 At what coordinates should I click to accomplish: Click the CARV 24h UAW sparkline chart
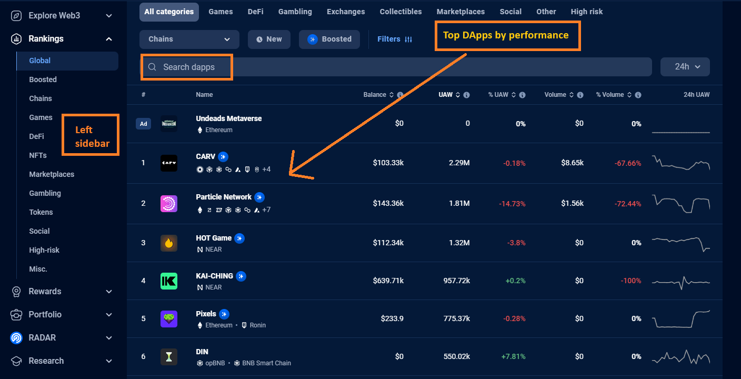click(x=680, y=163)
